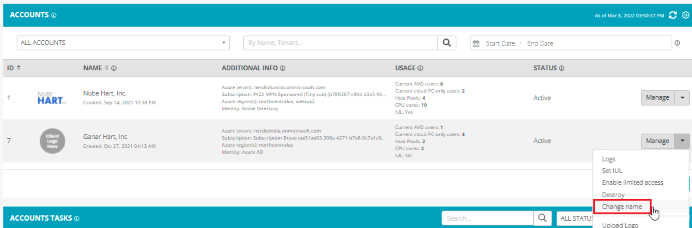Image resolution: width=692 pixels, height=228 pixels.
Task: Click Manage button for Ganar Hart, Inc.
Action: point(657,141)
